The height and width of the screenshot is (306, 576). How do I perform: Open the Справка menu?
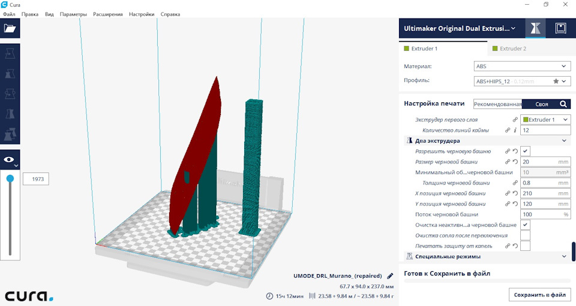coord(170,14)
